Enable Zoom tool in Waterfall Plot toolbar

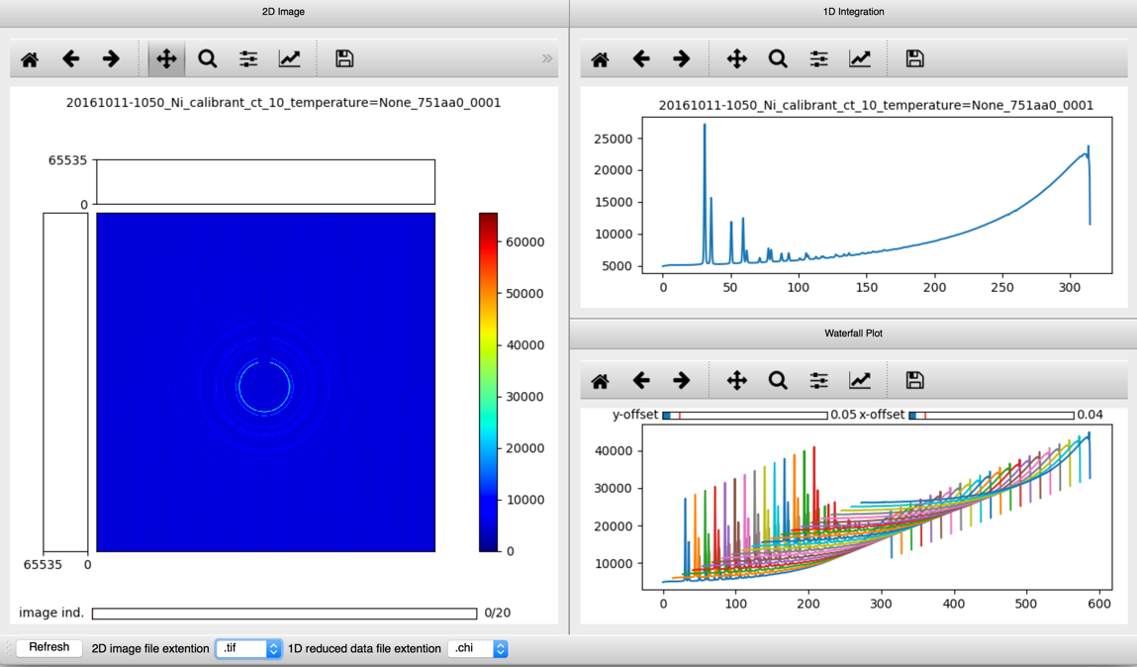[778, 381]
